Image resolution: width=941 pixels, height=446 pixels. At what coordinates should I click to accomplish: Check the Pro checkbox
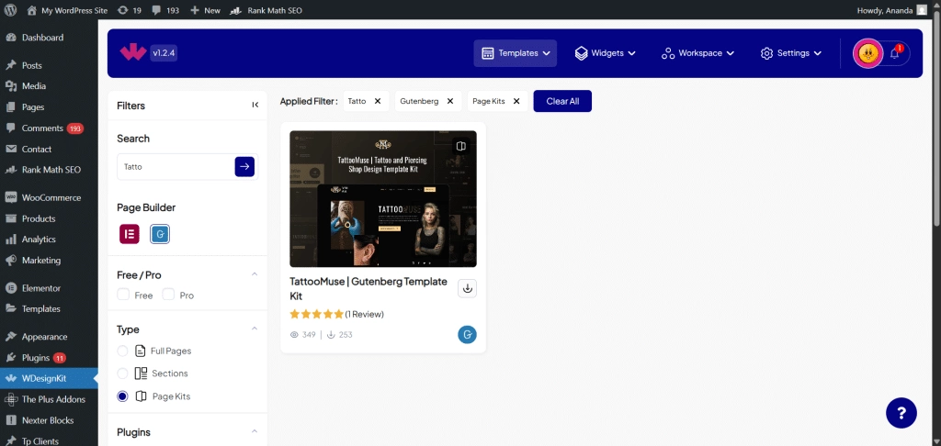169,295
